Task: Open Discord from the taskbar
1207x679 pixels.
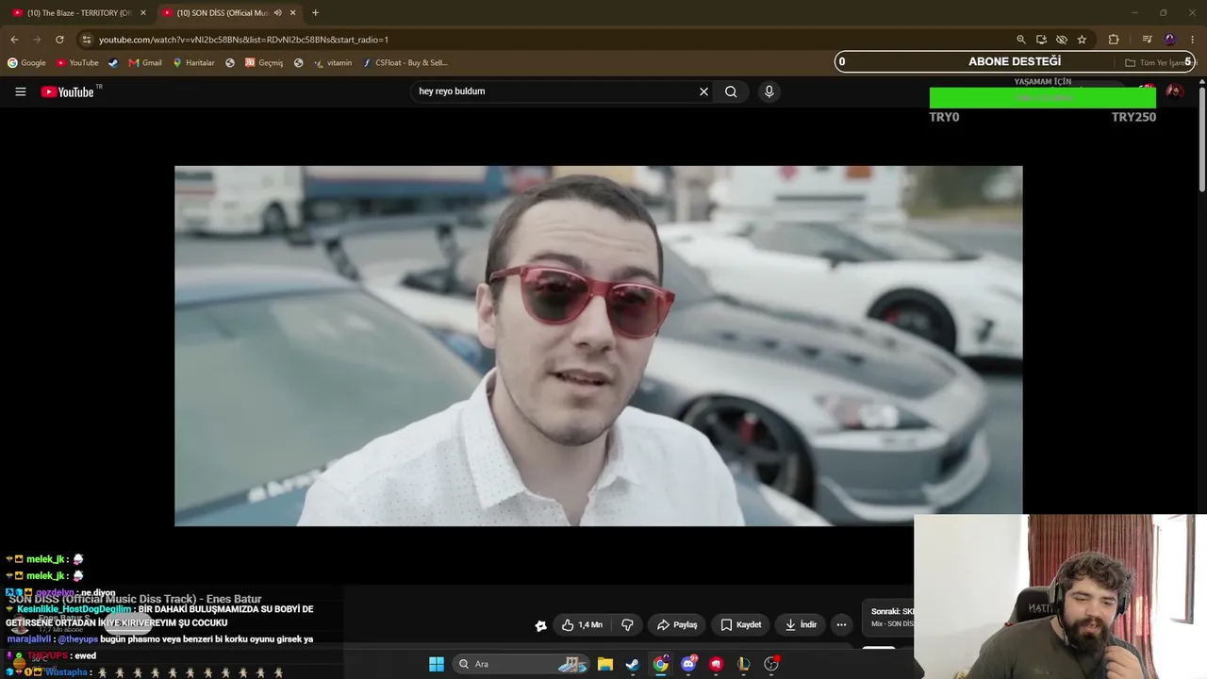Action: coord(688,664)
